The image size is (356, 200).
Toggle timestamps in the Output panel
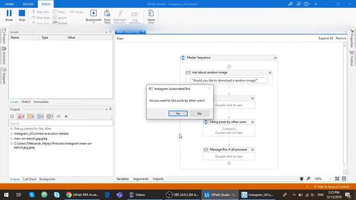pyautogui.click(x=12, y=116)
